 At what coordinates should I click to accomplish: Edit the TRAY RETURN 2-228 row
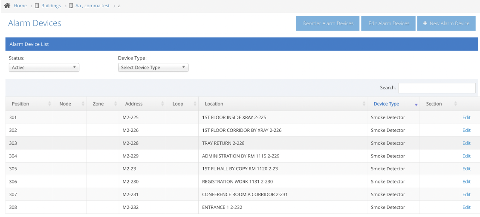[x=466, y=143]
